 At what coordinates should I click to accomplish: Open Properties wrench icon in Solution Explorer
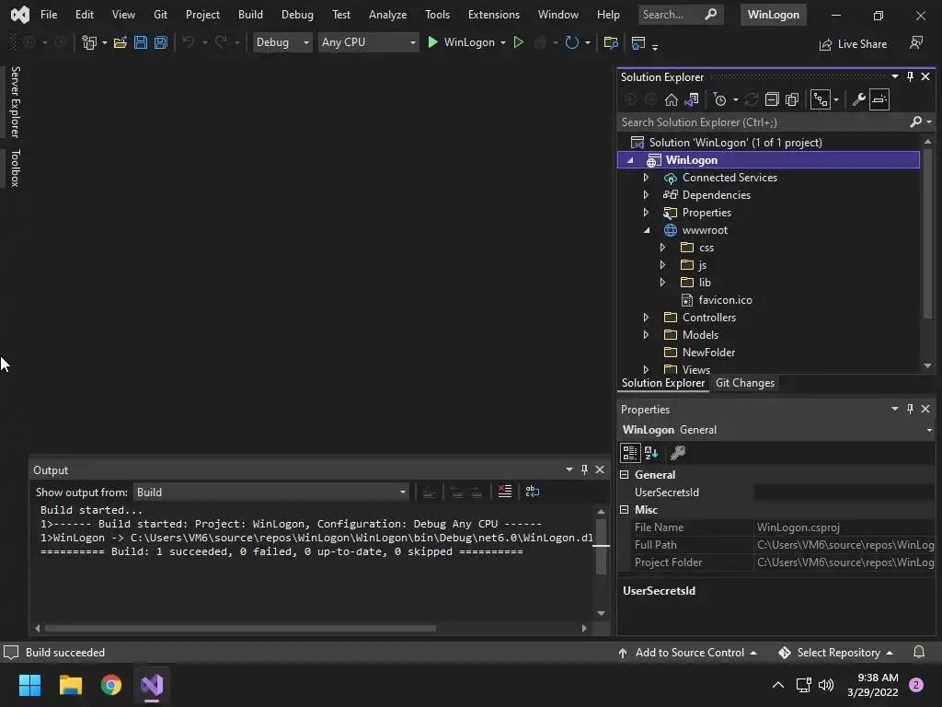pos(858,99)
